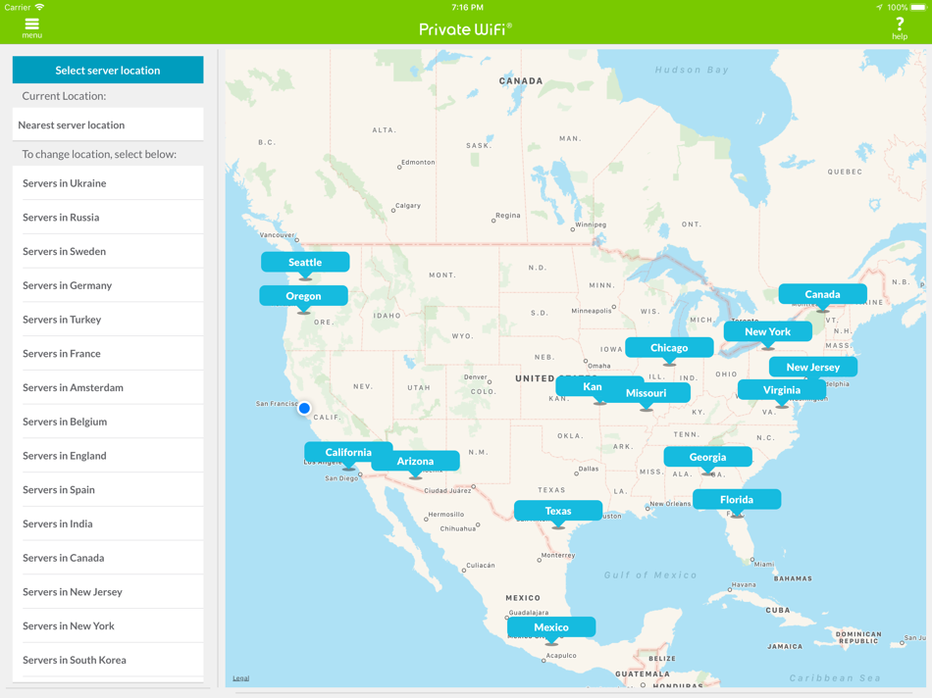Pick Servers in South Korea
The image size is (932, 698).
coord(108,660)
